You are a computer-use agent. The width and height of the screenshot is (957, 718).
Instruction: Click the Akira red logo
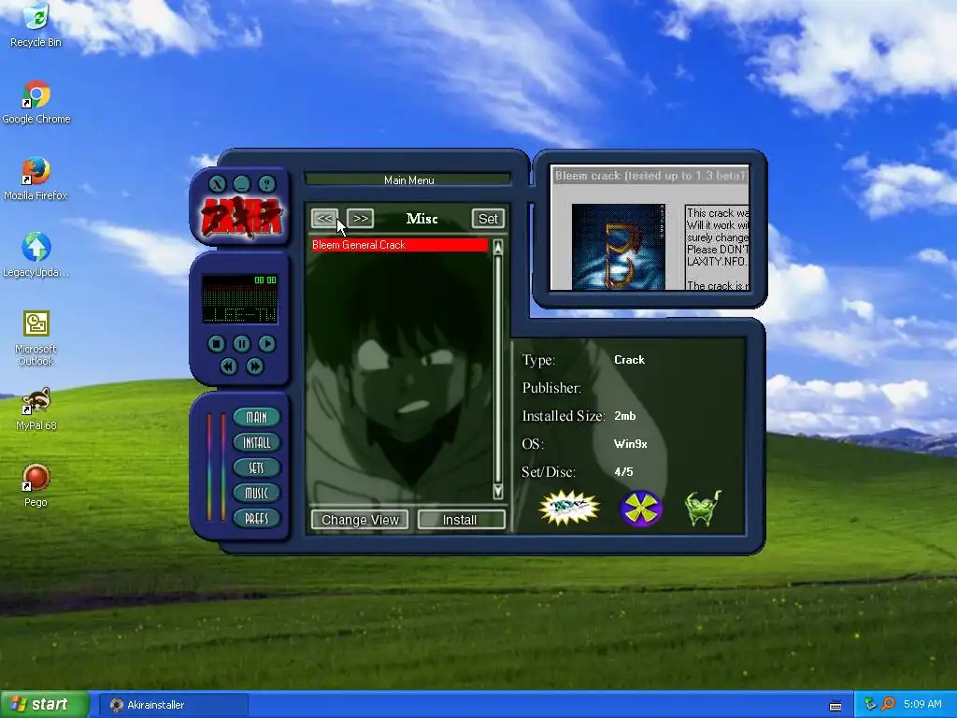[x=242, y=217]
